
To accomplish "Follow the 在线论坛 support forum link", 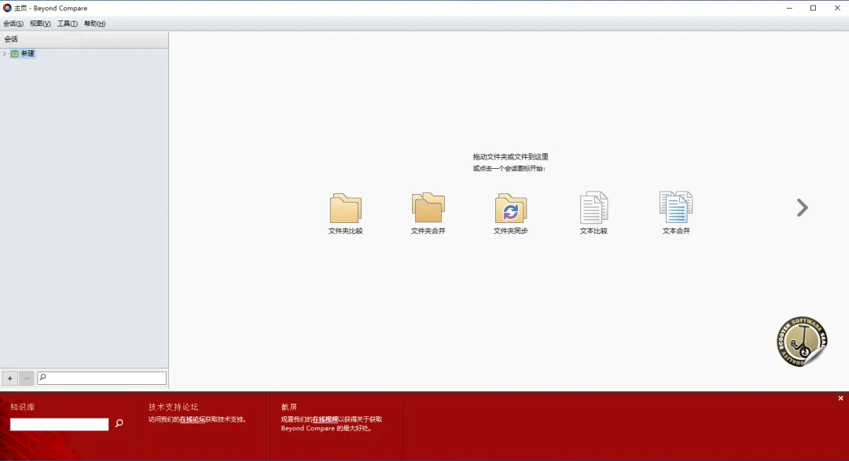I will pos(193,419).
